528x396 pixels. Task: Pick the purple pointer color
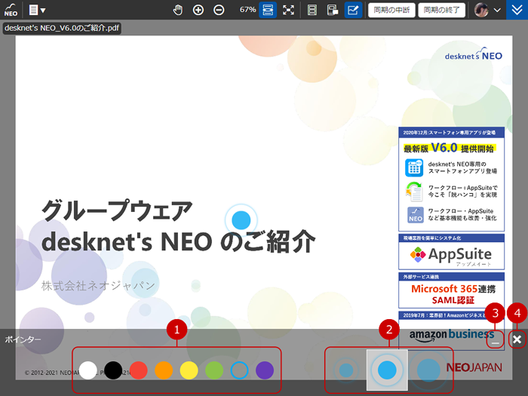coord(264,370)
